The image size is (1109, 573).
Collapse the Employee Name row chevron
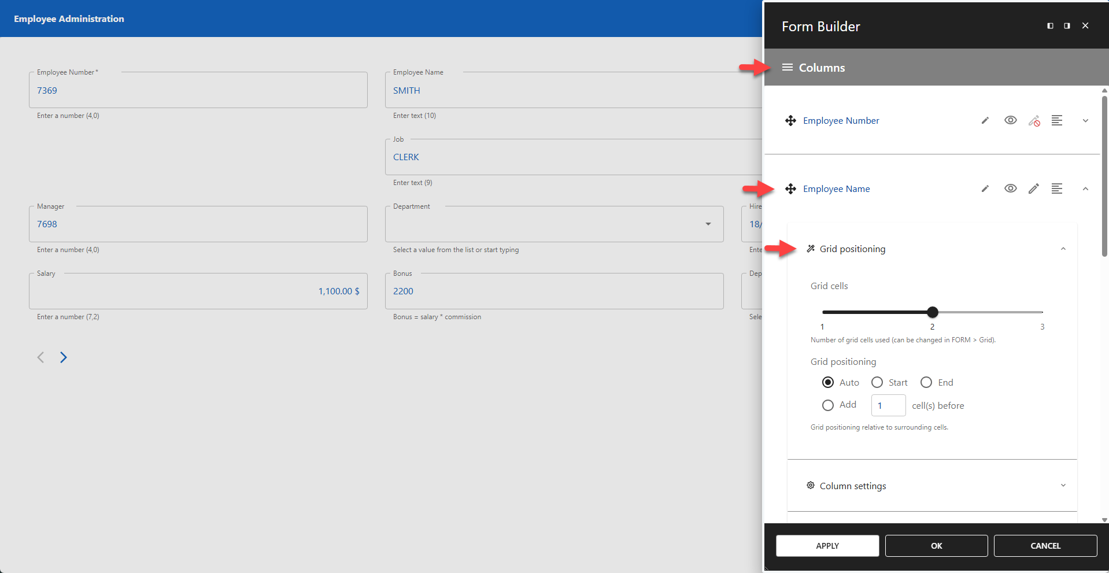point(1085,188)
